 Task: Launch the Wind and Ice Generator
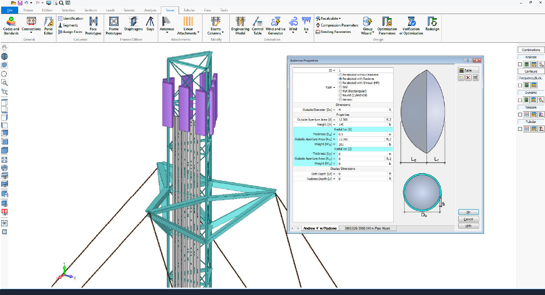point(275,25)
